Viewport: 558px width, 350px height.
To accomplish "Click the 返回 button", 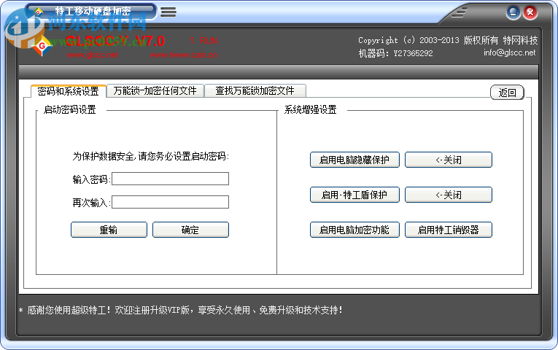I will click(x=507, y=93).
